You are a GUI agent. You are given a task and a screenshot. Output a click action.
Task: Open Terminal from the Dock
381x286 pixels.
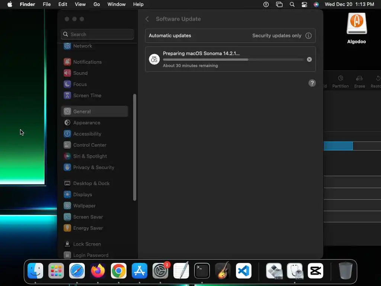[202, 271]
